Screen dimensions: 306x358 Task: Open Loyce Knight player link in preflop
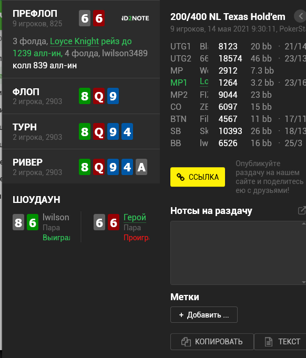pyautogui.click(x=75, y=42)
